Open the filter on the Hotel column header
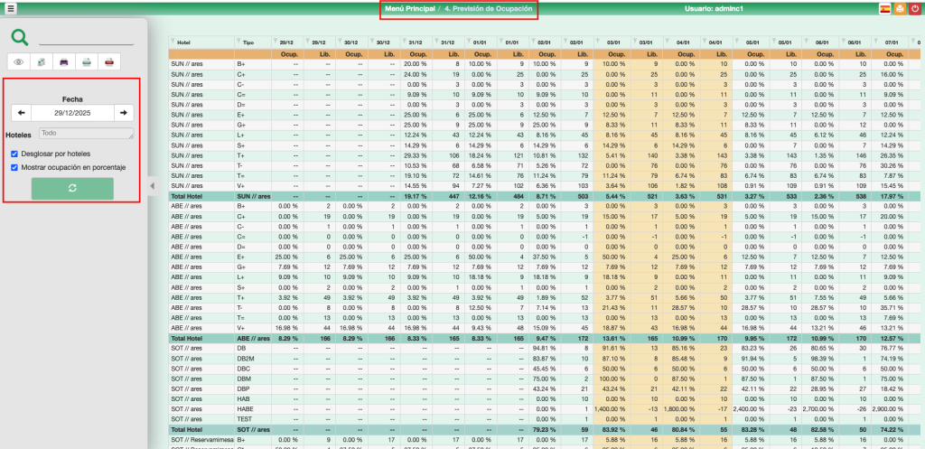The width and height of the screenshot is (925, 449). click(x=174, y=42)
